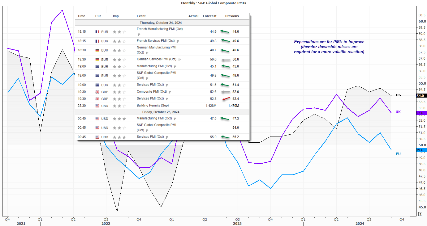This screenshot has height=226, width=427.
Task: Click three-star importance for USD Services PMI
Action: [119, 137]
